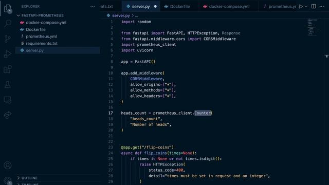Click the detail= string on line 28

tap(208, 176)
